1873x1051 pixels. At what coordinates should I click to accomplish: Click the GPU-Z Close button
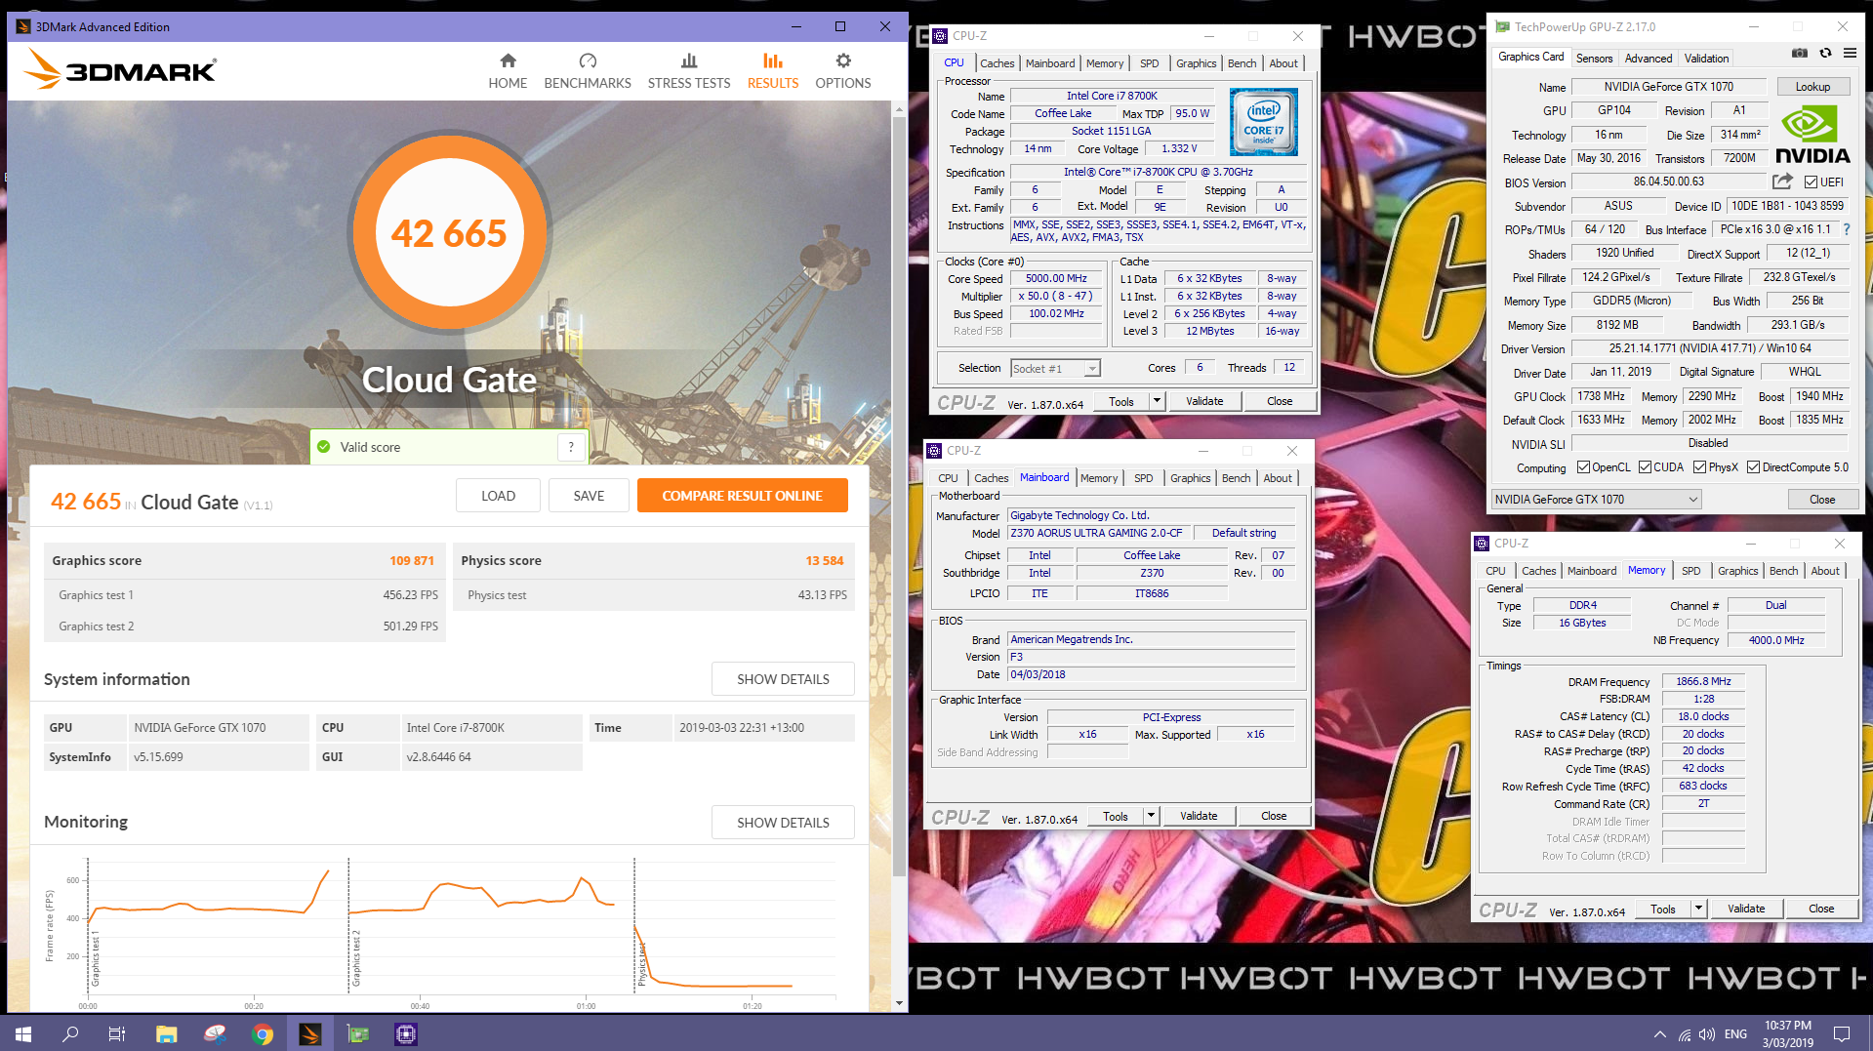pyautogui.click(x=1821, y=500)
